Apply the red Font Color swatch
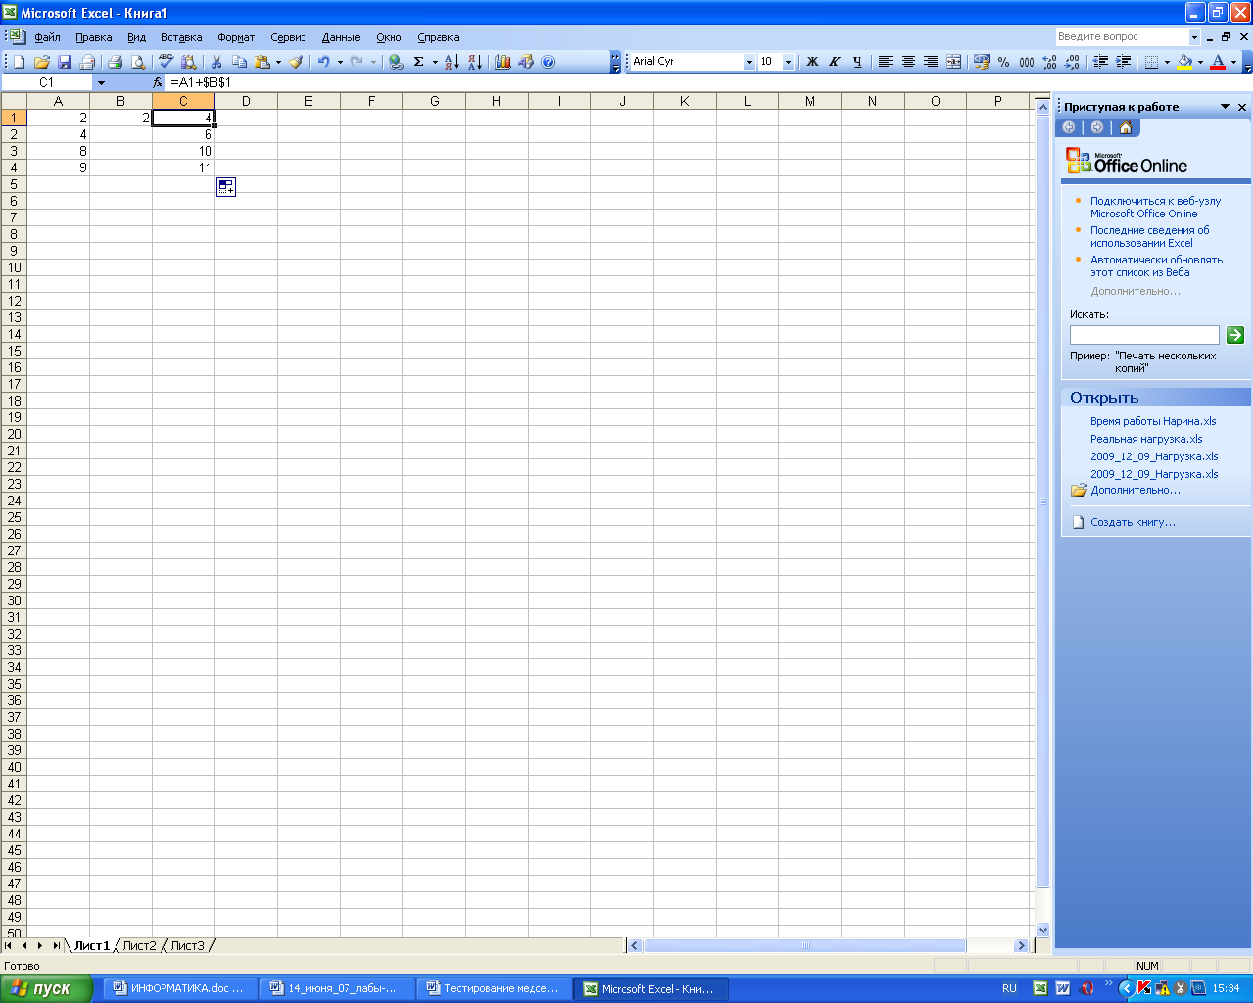Viewport: 1253px width, 1003px height. click(x=1218, y=62)
